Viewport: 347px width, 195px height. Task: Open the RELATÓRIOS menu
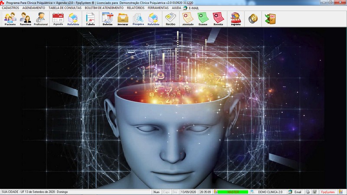(136, 8)
